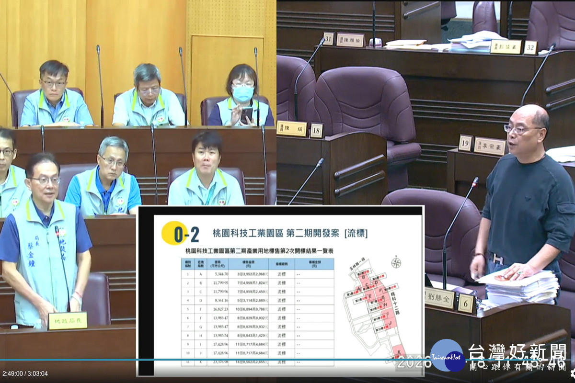
Task: Click the seat number 32 plate
Action: [530, 47]
